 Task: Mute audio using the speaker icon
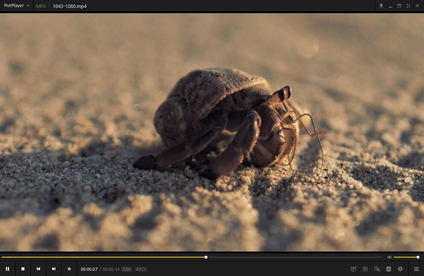(x=389, y=257)
